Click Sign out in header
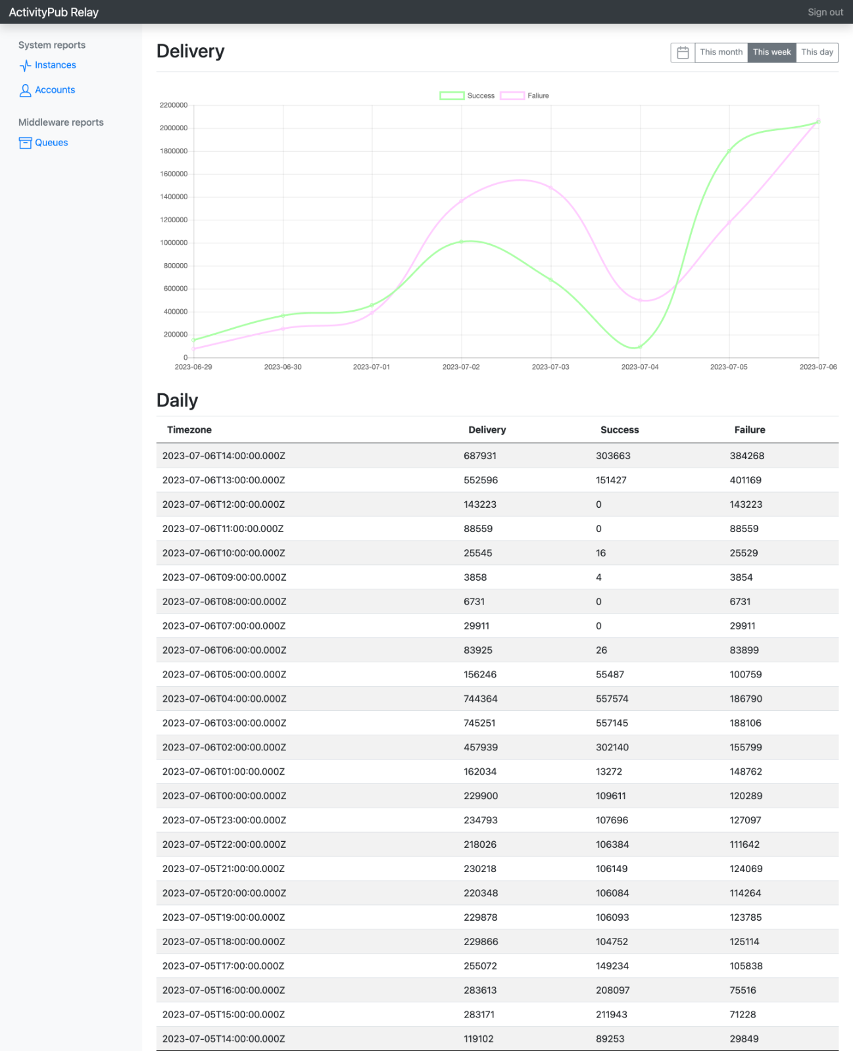 pyautogui.click(x=825, y=12)
